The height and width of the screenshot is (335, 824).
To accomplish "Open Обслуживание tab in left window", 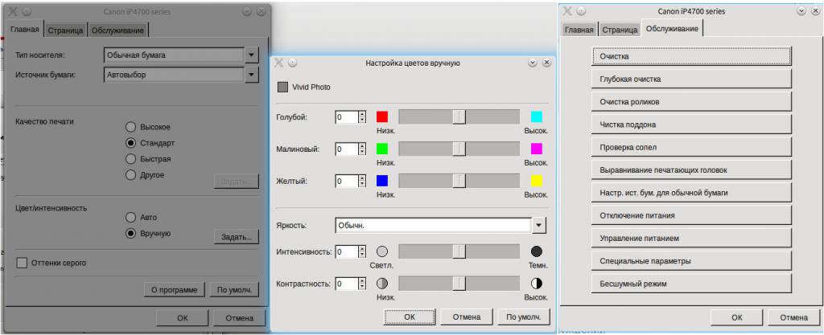I will pyautogui.click(x=117, y=31).
